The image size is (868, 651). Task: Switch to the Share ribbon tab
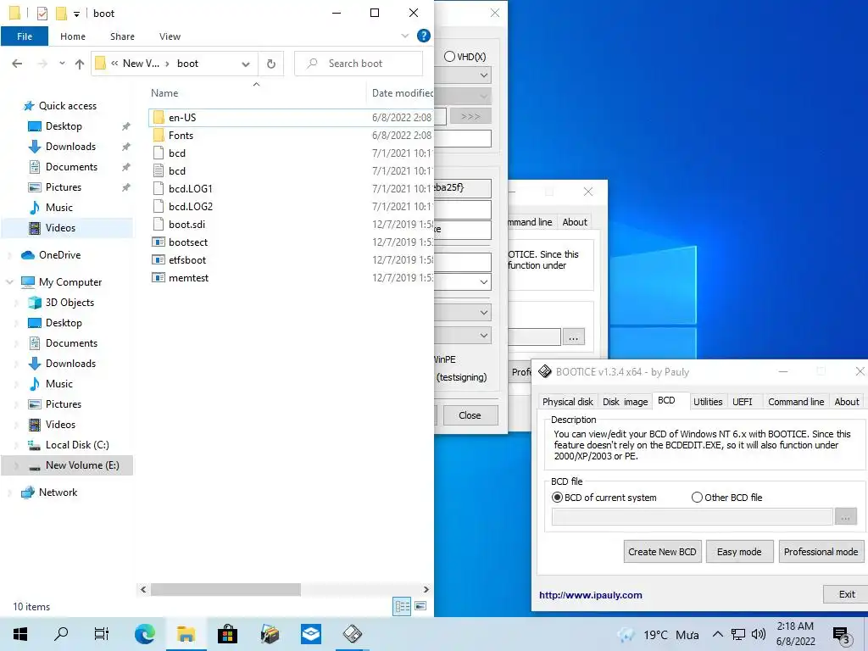coord(122,36)
